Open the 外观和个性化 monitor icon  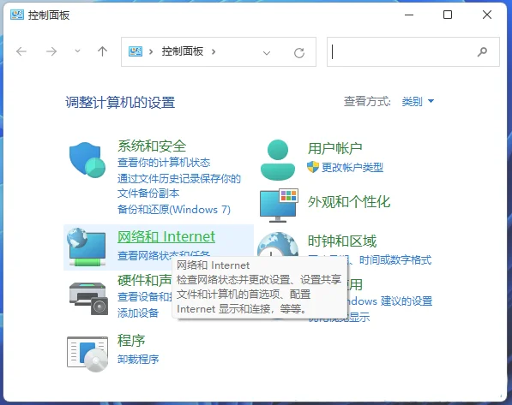click(x=279, y=205)
